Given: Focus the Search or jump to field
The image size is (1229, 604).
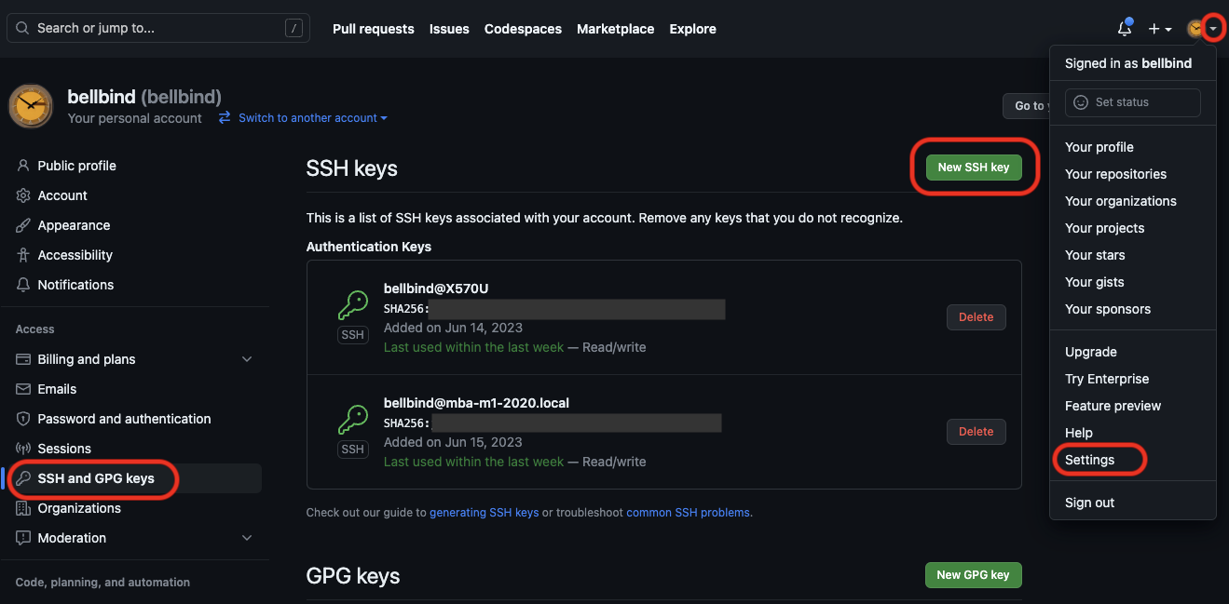Looking at the screenshot, I should pos(158,28).
